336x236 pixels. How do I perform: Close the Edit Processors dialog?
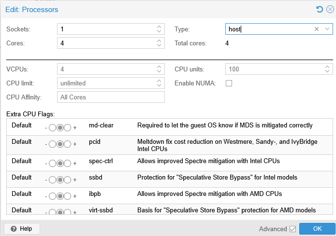click(x=330, y=10)
